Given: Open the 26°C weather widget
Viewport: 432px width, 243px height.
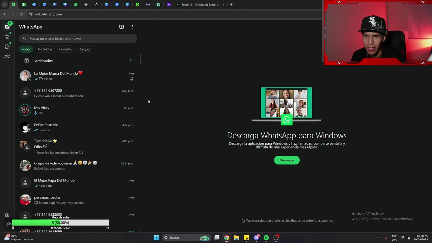Looking at the screenshot, I should 19,238.
